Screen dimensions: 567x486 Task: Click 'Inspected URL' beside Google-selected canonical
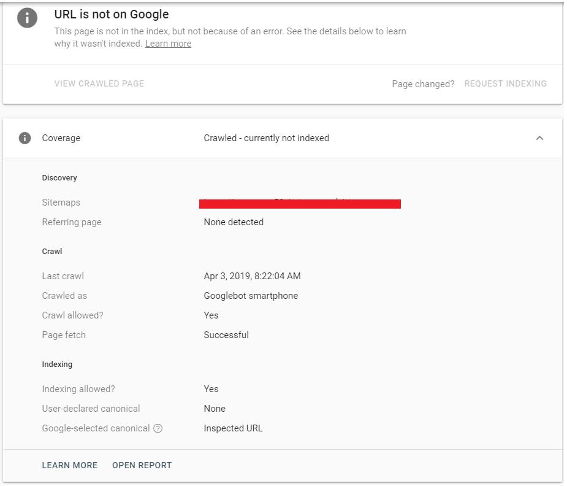(x=233, y=428)
